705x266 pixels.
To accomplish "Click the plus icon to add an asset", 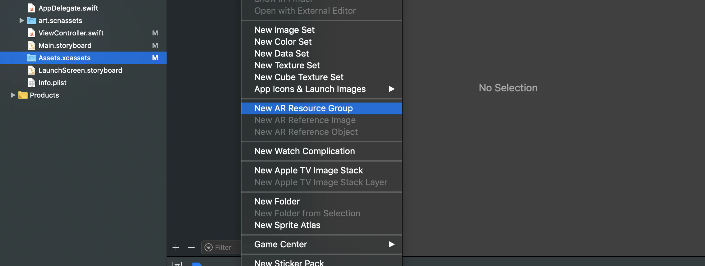I will pos(176,248).
